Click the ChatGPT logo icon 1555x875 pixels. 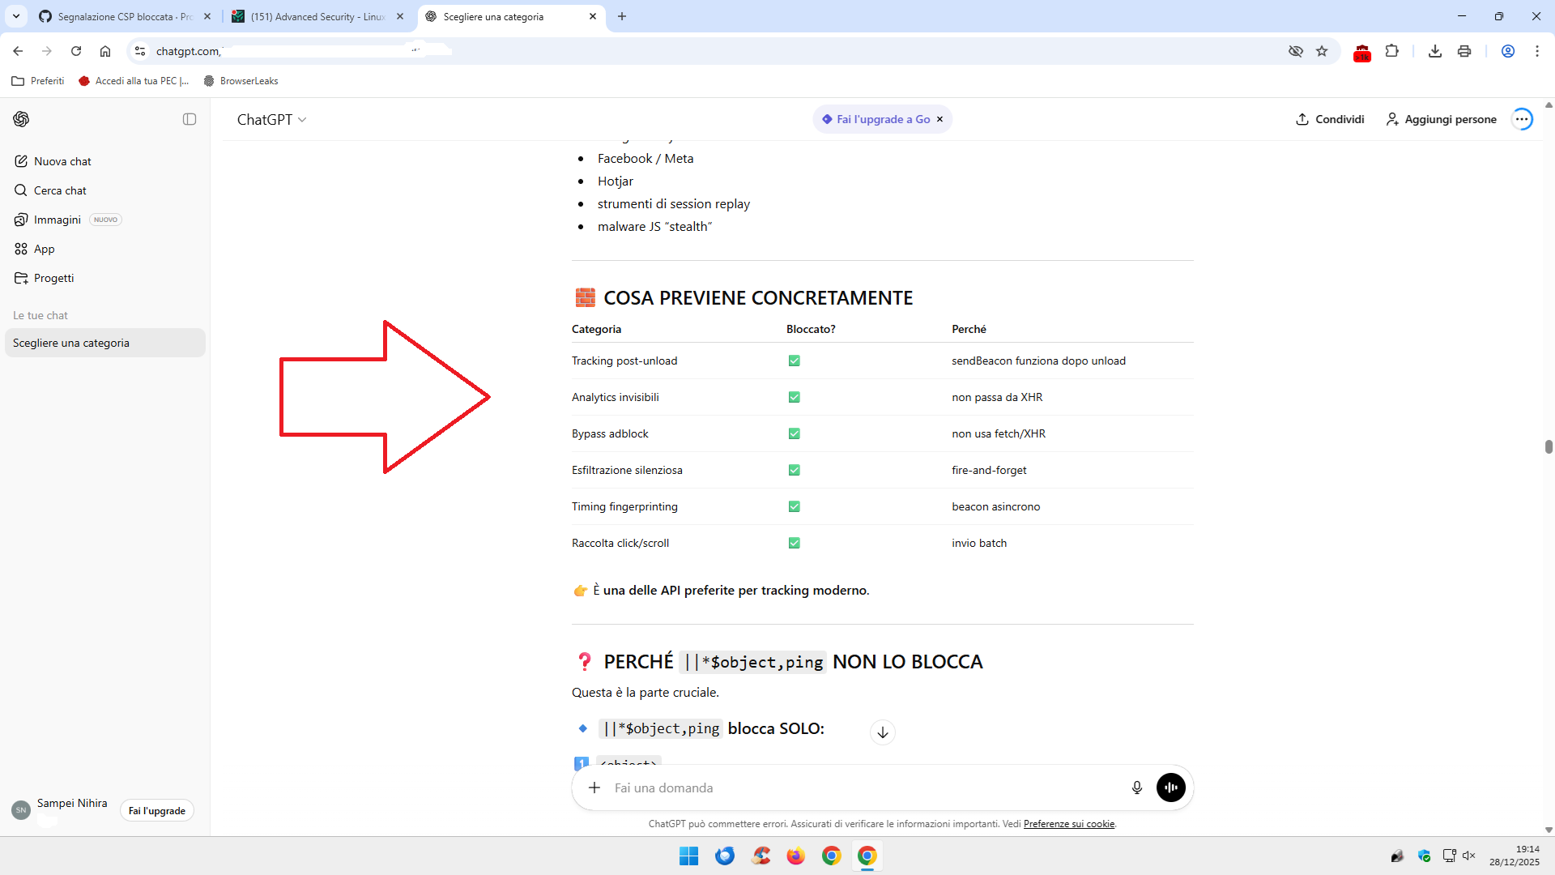(21, 119)
